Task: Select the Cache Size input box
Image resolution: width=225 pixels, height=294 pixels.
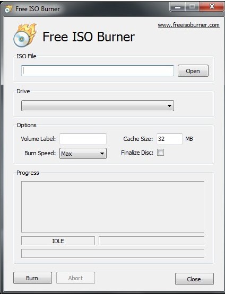Action: (x=169, y=139)
